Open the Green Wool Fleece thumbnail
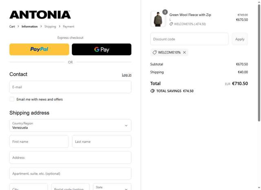This screenshot has height=190, width=261. click(158, 19)
